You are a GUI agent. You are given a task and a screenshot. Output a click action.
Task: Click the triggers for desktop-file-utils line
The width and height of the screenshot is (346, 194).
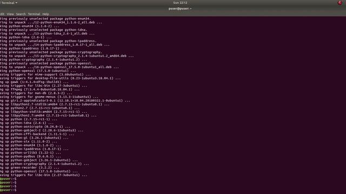60,78
